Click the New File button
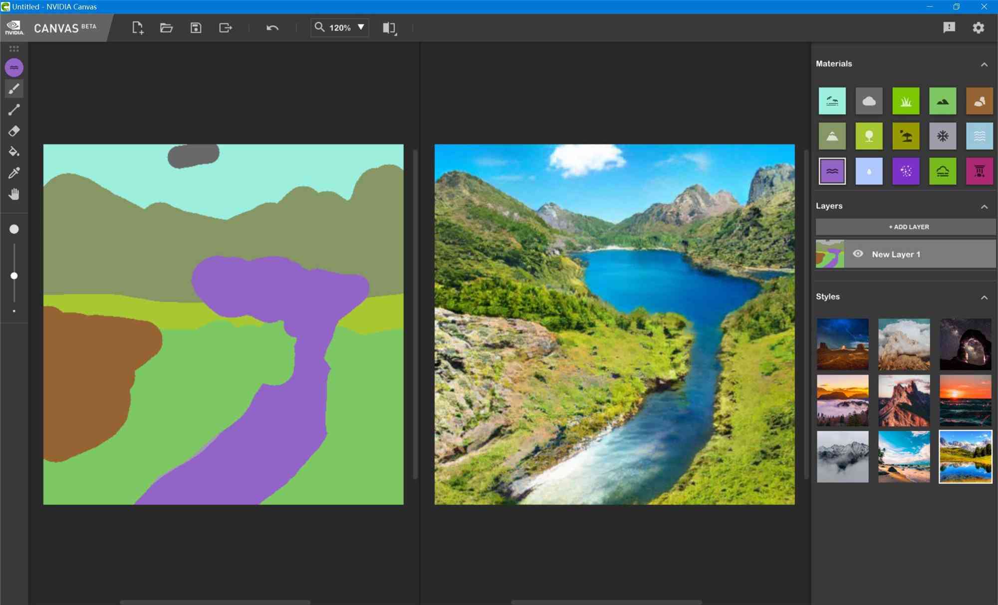This screenshot has width=998, height=605. [x=138, y=27]
